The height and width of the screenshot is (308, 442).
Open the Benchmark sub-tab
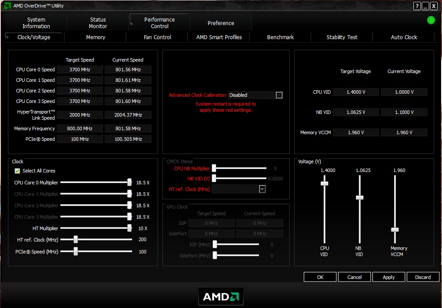tap(280, 37)
